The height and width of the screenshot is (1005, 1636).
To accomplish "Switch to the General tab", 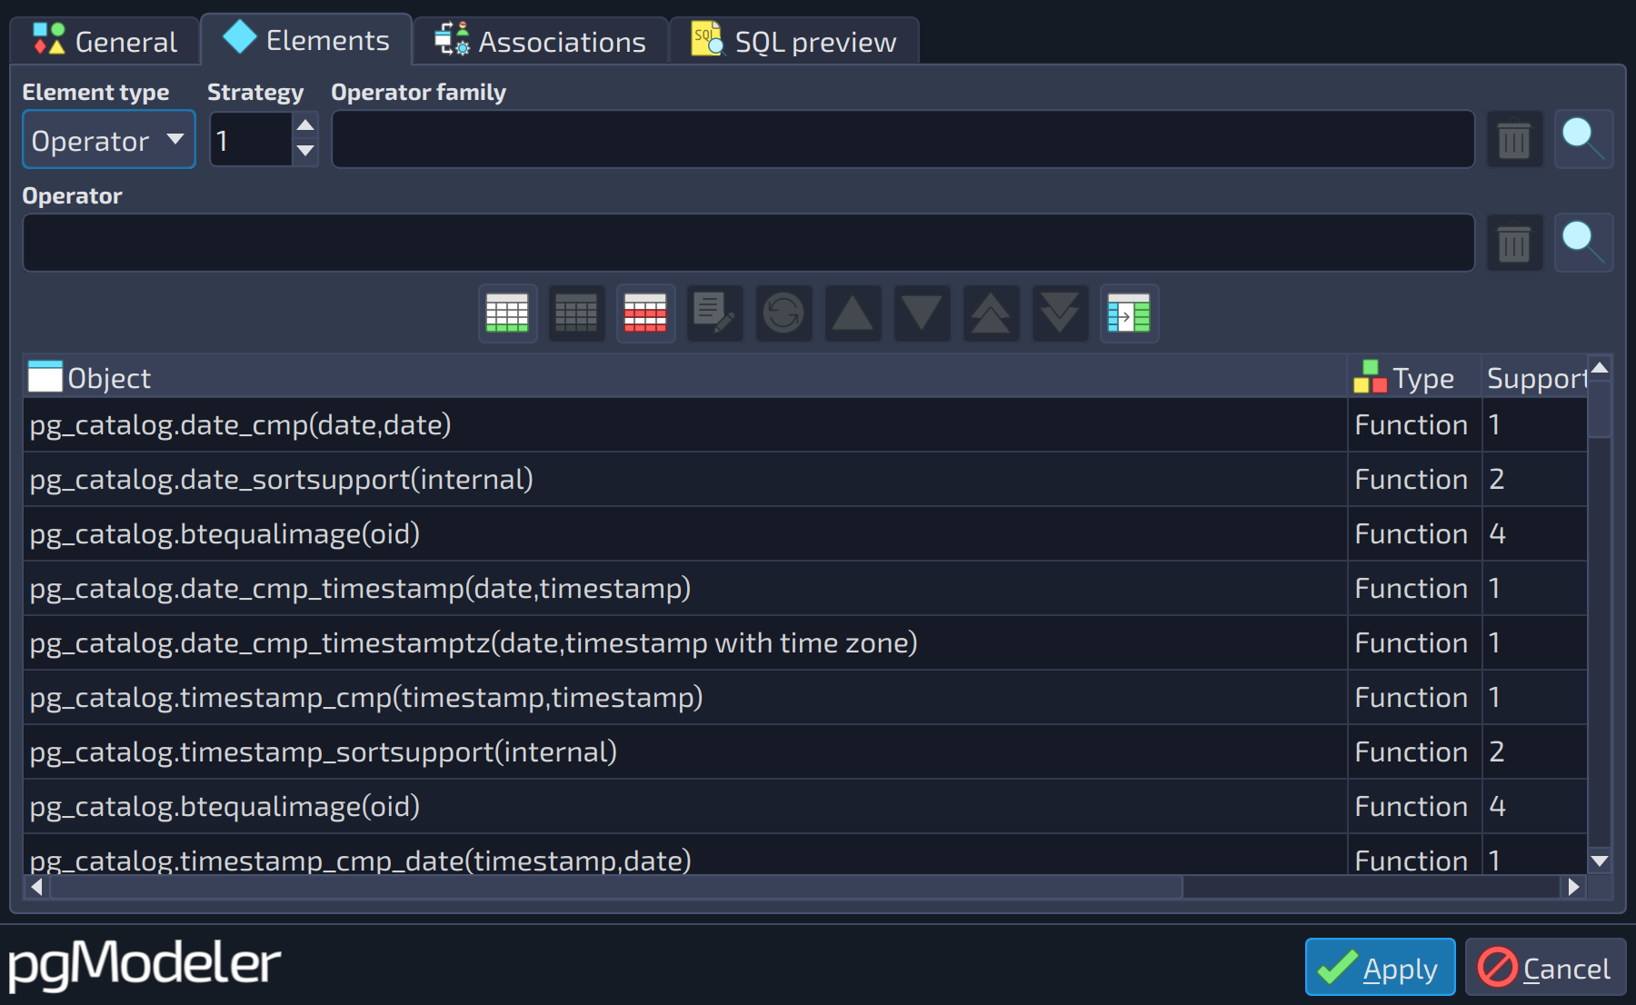I will coord(105,41).
